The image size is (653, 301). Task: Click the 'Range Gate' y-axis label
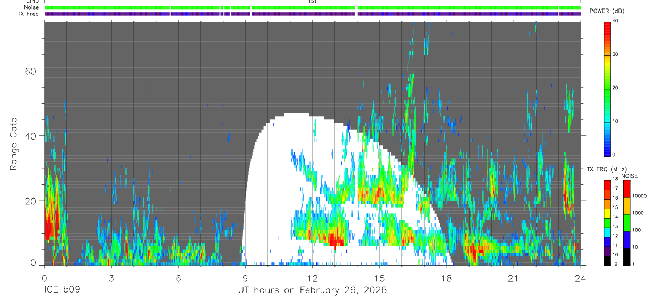(13, 144)
